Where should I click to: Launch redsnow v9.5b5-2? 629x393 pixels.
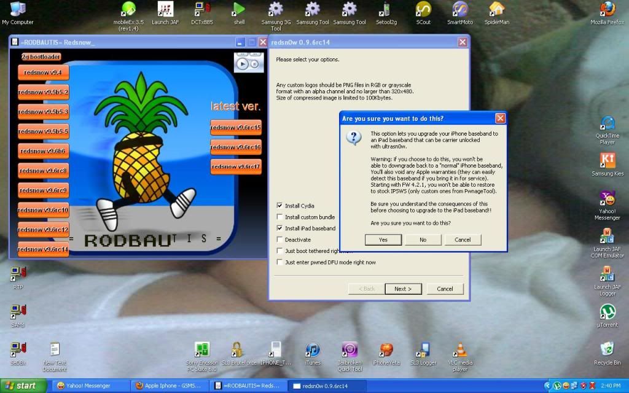(43, 92)
